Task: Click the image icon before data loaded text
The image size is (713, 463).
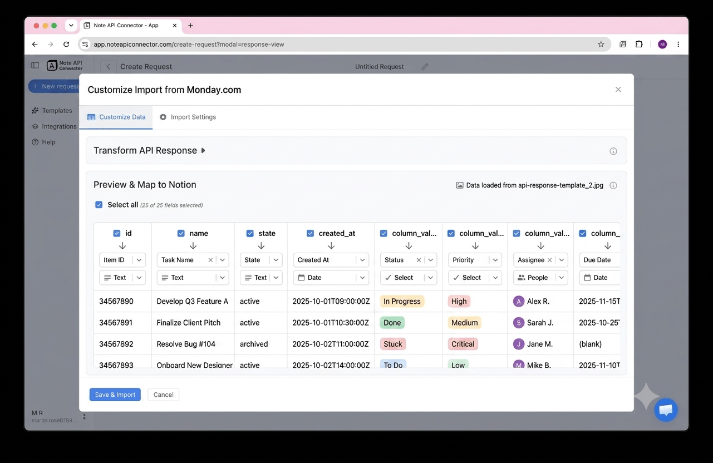Action: pos(460,186)
